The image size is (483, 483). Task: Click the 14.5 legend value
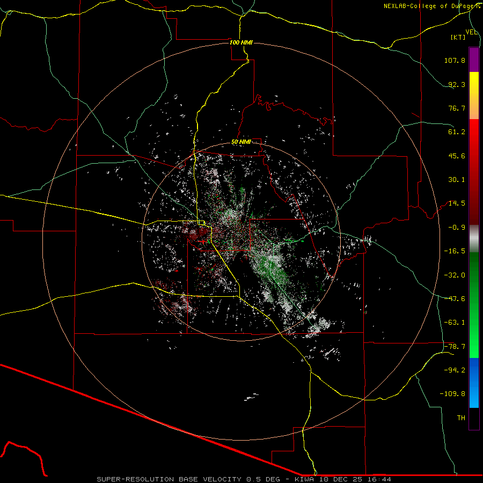(457, 203)
